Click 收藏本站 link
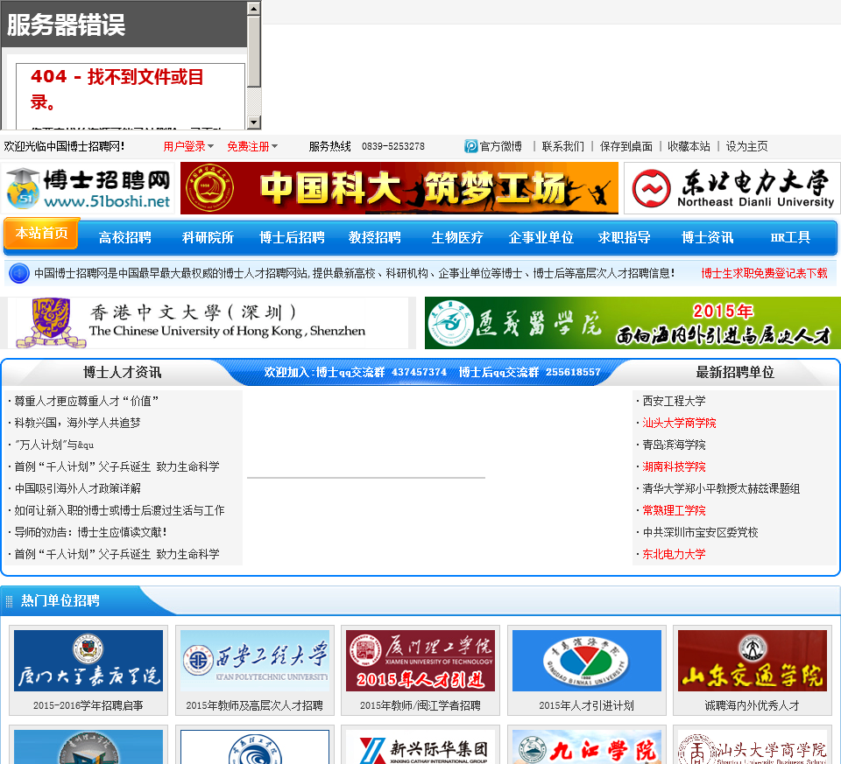 [x=689, y=146]
